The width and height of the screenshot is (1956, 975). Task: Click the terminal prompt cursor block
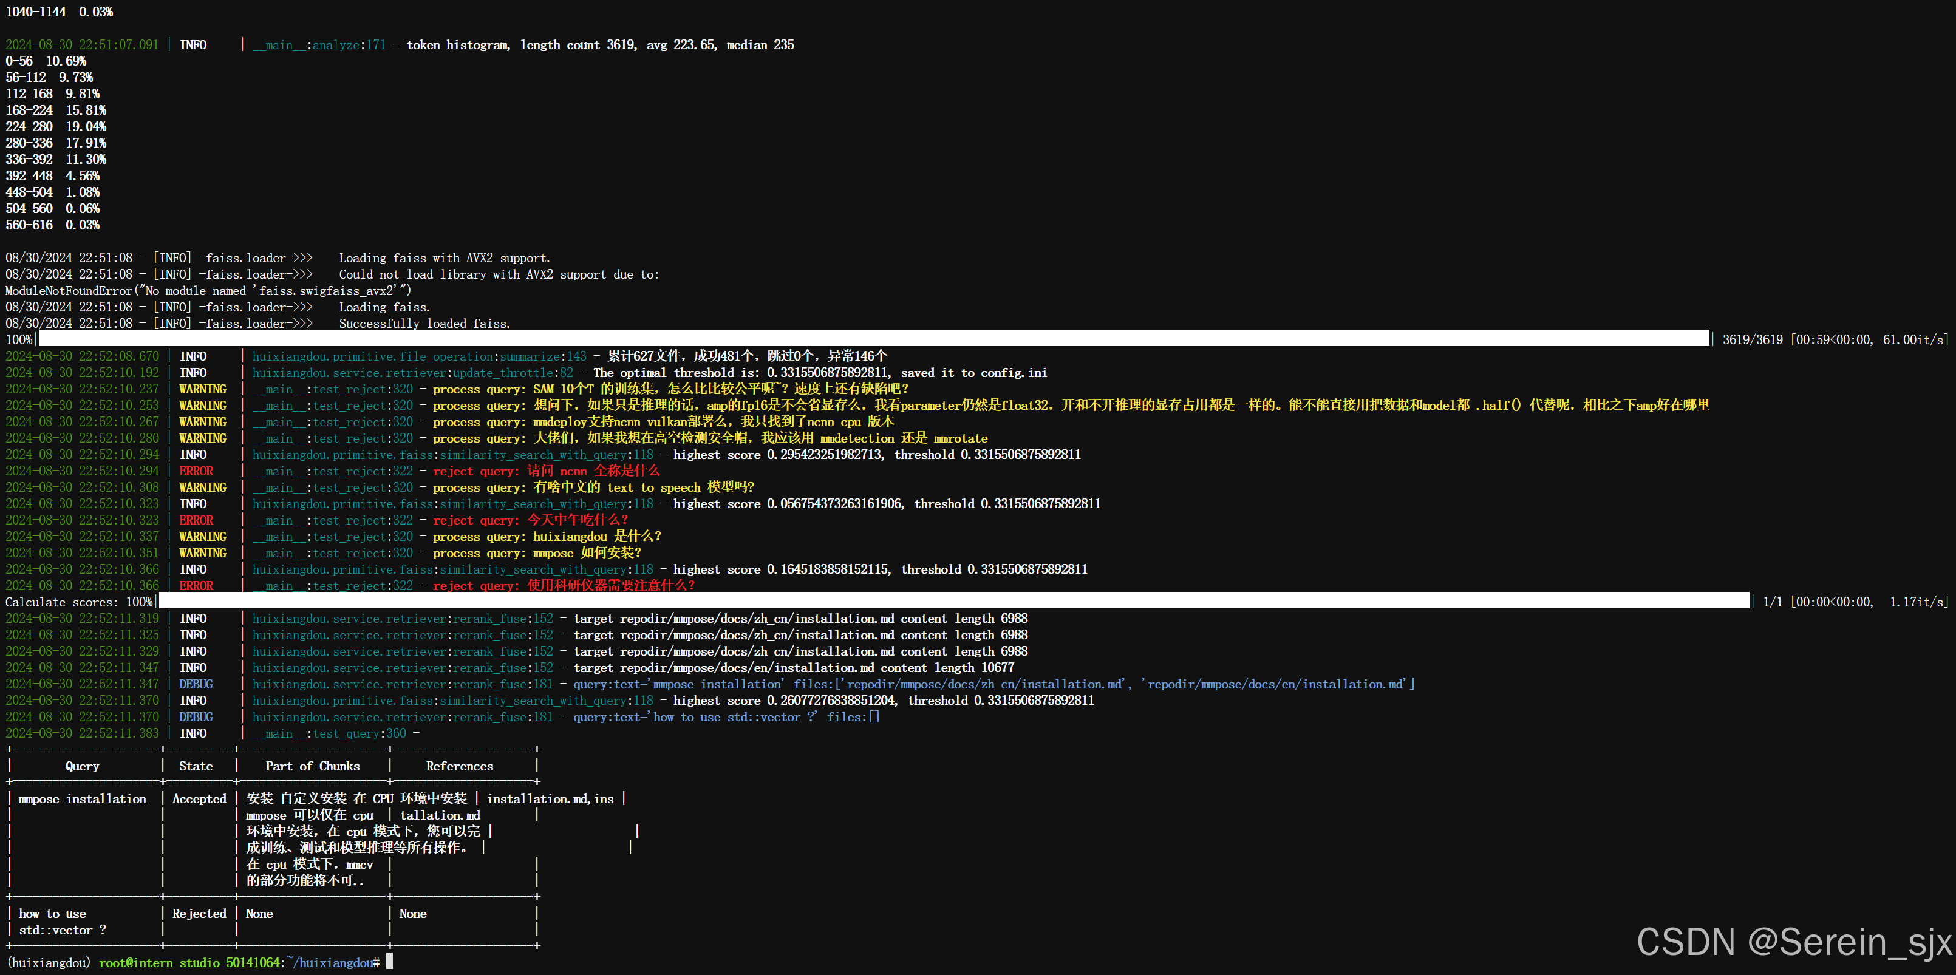point(389,961)
